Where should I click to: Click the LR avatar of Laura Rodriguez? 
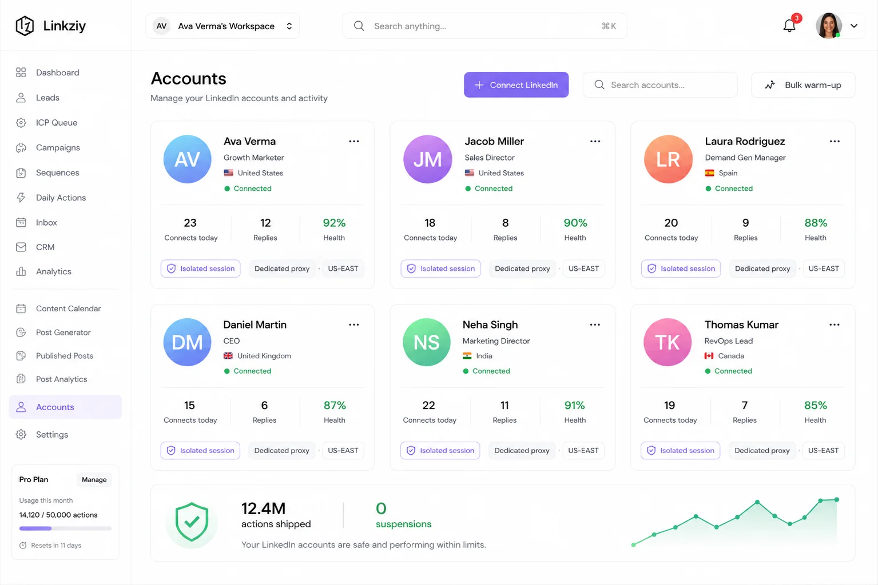click(x=668, y=159)
